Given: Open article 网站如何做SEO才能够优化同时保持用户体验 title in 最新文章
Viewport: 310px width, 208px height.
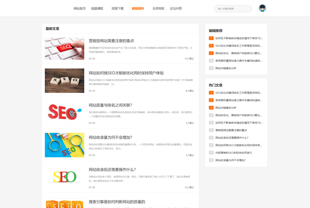Looking at the screenshot, I should 126,73.
